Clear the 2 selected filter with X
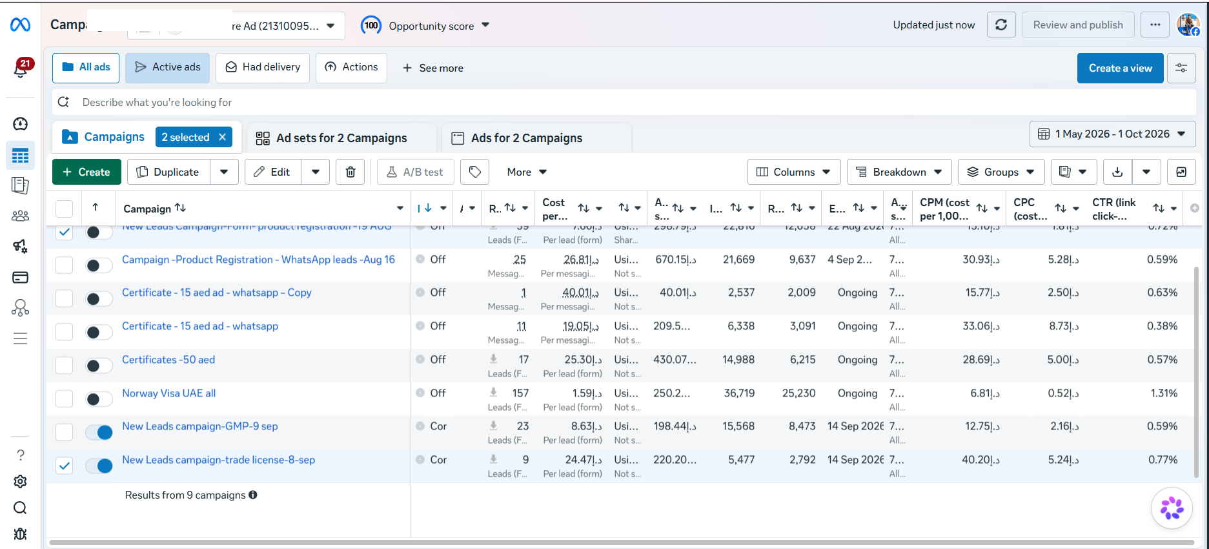Screen dimensions: 1209x549 pos(222,137)
